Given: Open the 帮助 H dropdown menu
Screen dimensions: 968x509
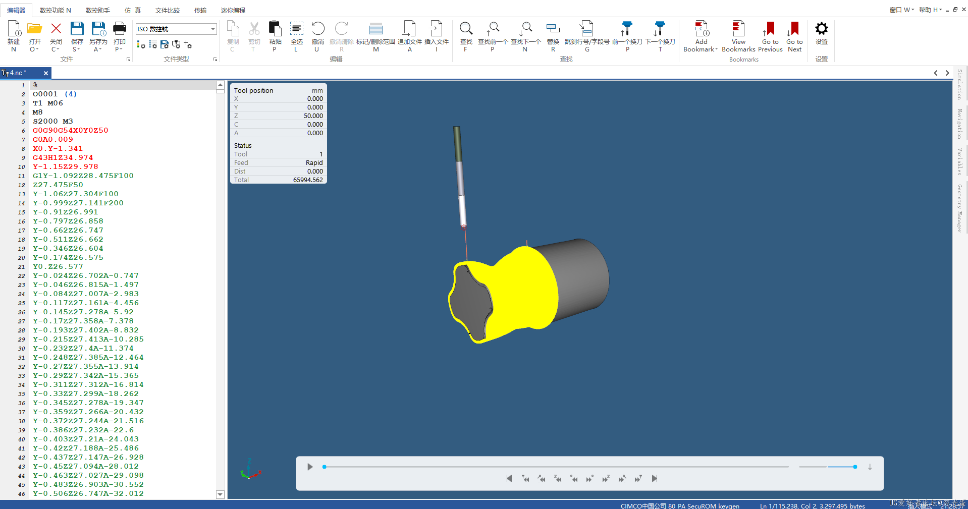Looking at the screenshot, I should [x=930, y=10].
